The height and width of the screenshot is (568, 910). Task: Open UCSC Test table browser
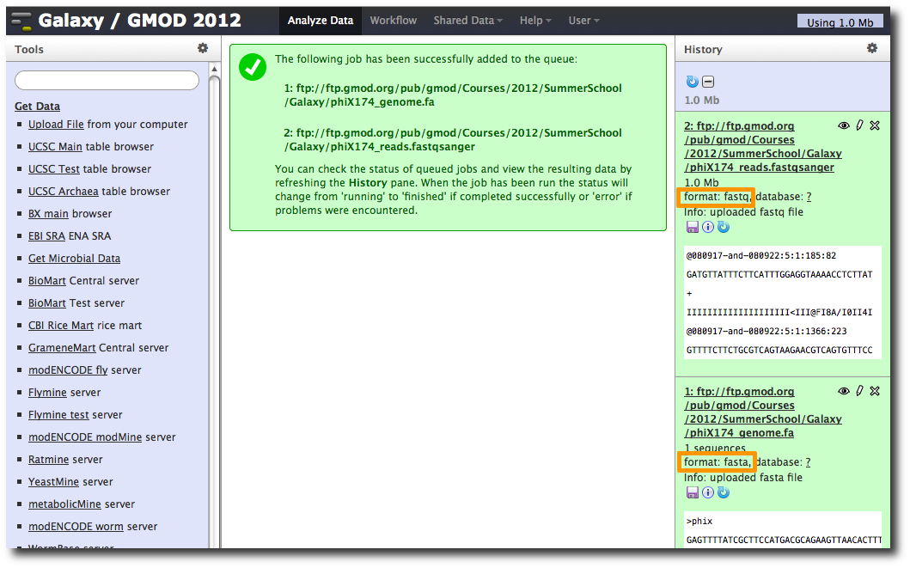(x=54, y=168)
